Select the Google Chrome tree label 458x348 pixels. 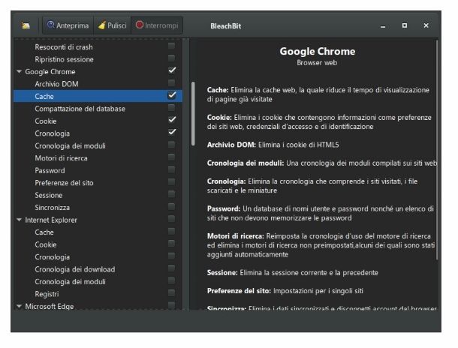50,71
